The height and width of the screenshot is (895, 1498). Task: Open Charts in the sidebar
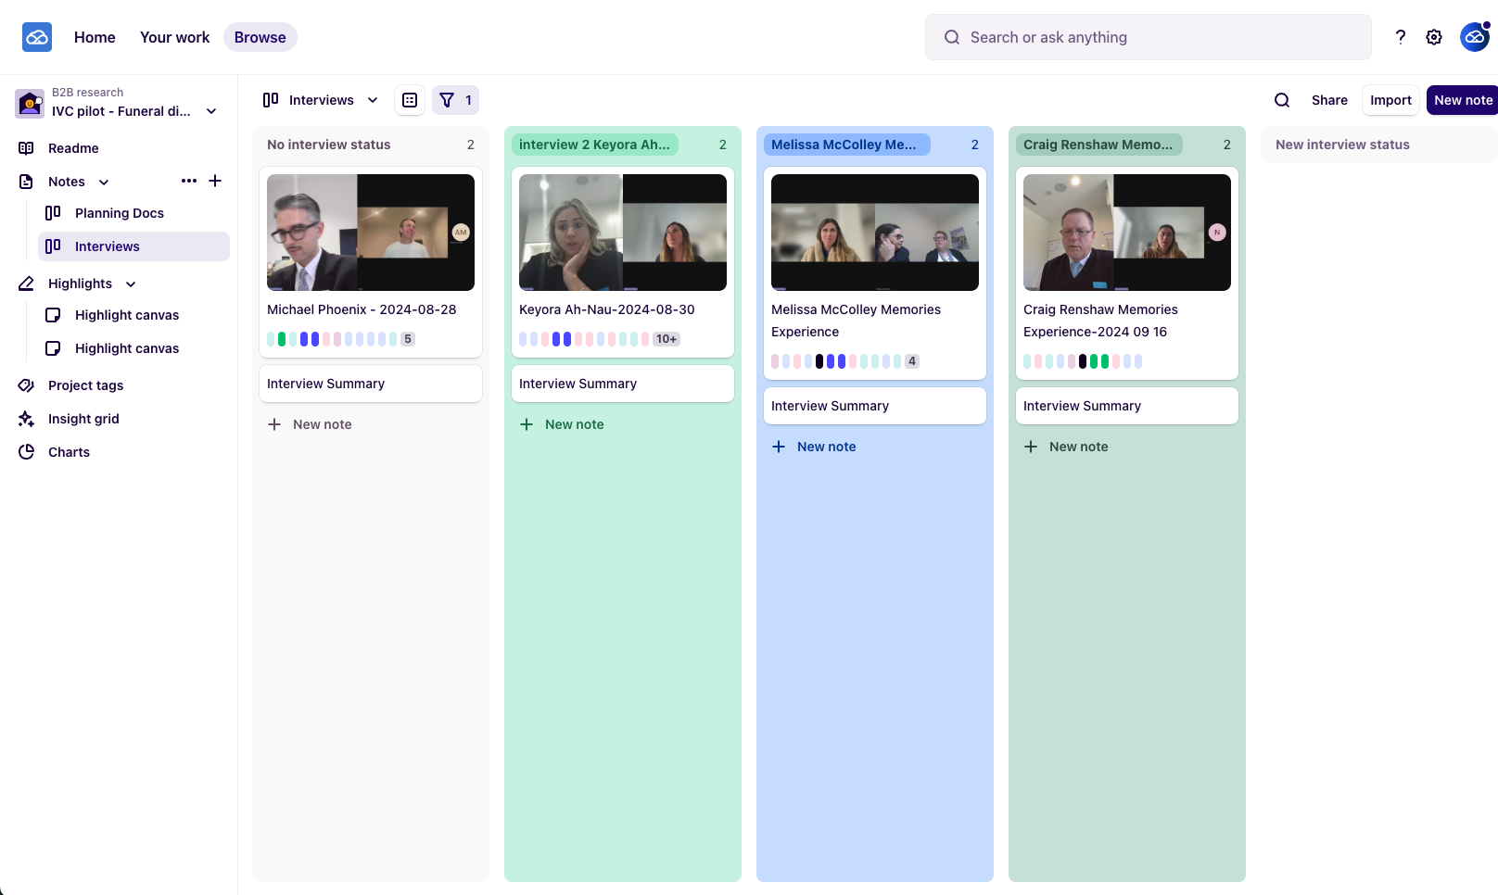[69, 452]
